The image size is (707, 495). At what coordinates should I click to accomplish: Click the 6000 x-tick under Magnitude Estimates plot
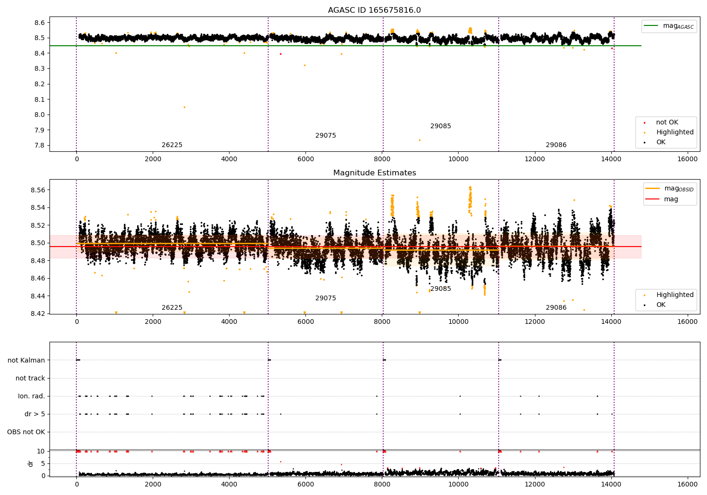coord(305,322)
